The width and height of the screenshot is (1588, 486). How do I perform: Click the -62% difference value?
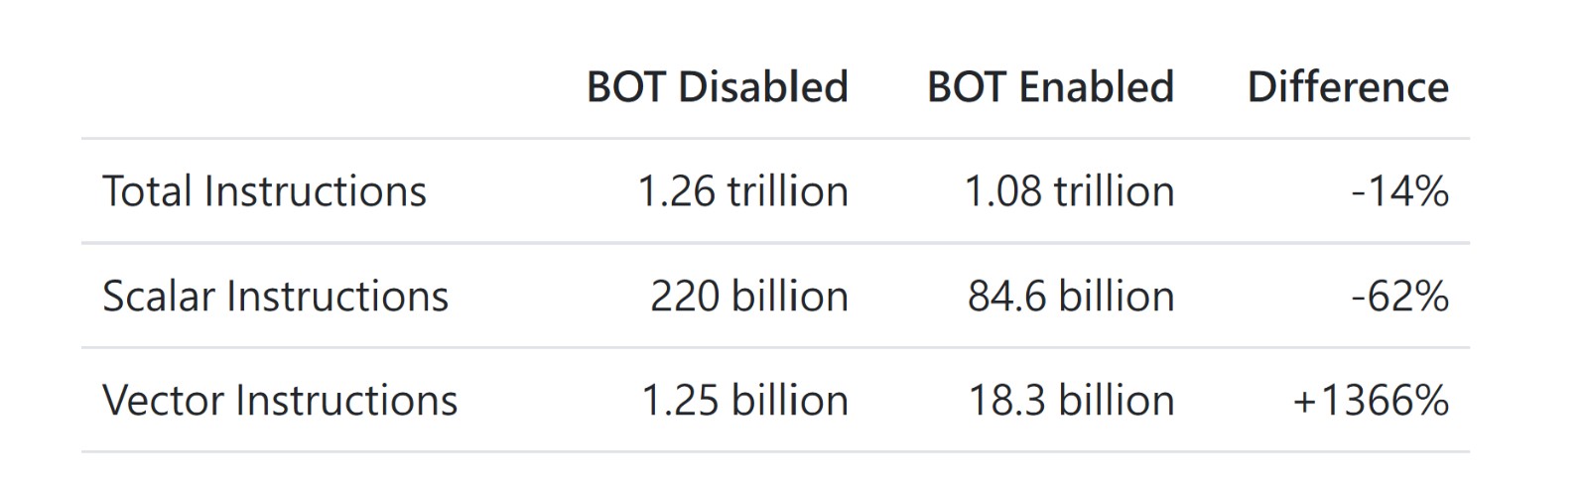pyautogui.click(x=1399, y=297)
